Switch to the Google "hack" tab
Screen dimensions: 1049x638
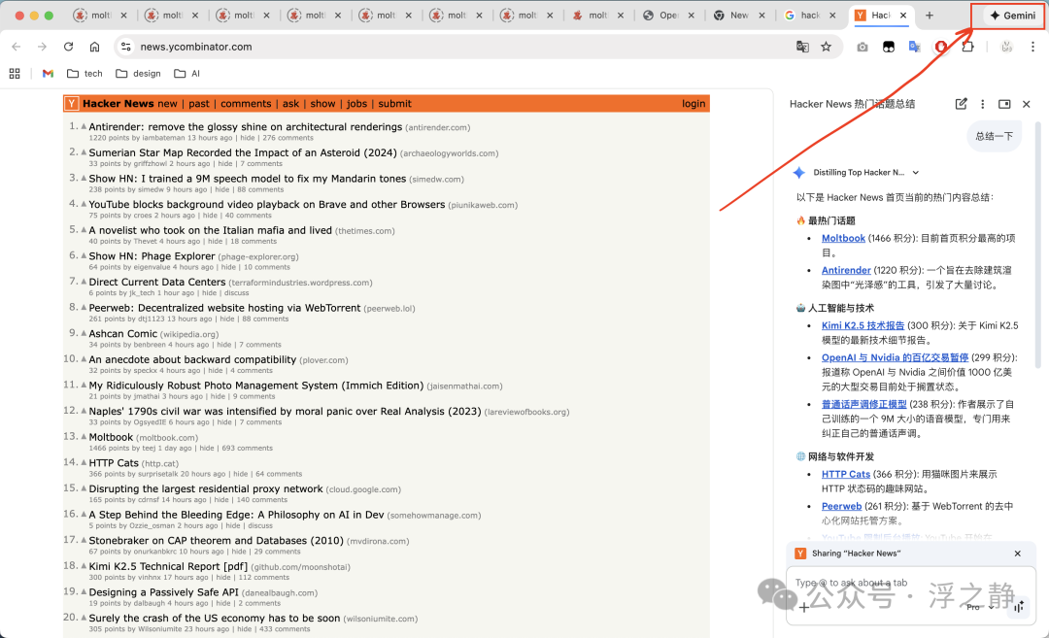click(811, 16)
